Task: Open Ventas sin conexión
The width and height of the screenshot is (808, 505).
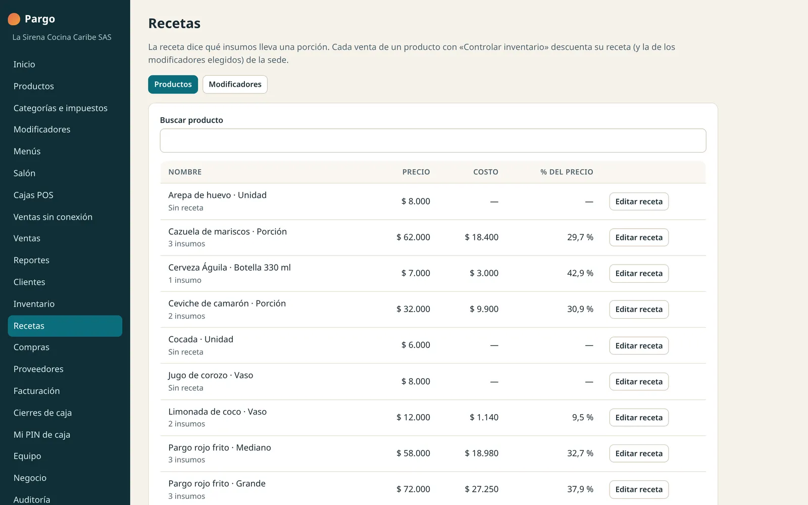Action: point(65,217)
